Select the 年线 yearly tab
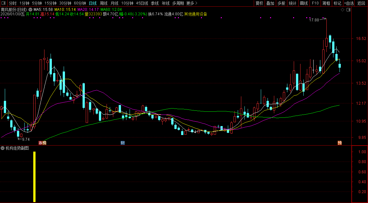 tap(165, 3)
